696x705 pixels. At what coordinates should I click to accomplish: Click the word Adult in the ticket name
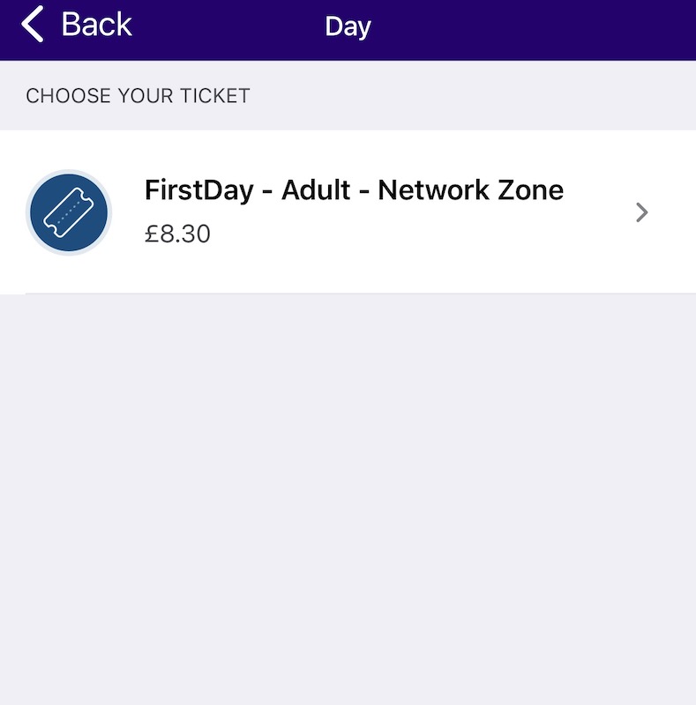(318, 190)
